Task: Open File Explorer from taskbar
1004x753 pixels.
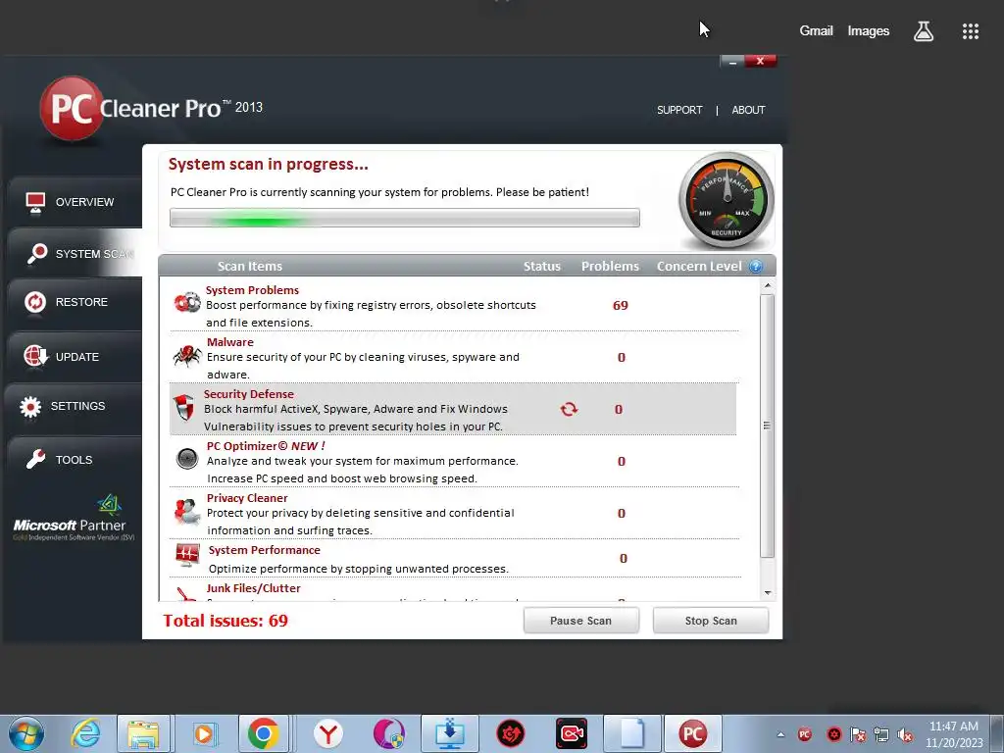Action: point(143,733)
